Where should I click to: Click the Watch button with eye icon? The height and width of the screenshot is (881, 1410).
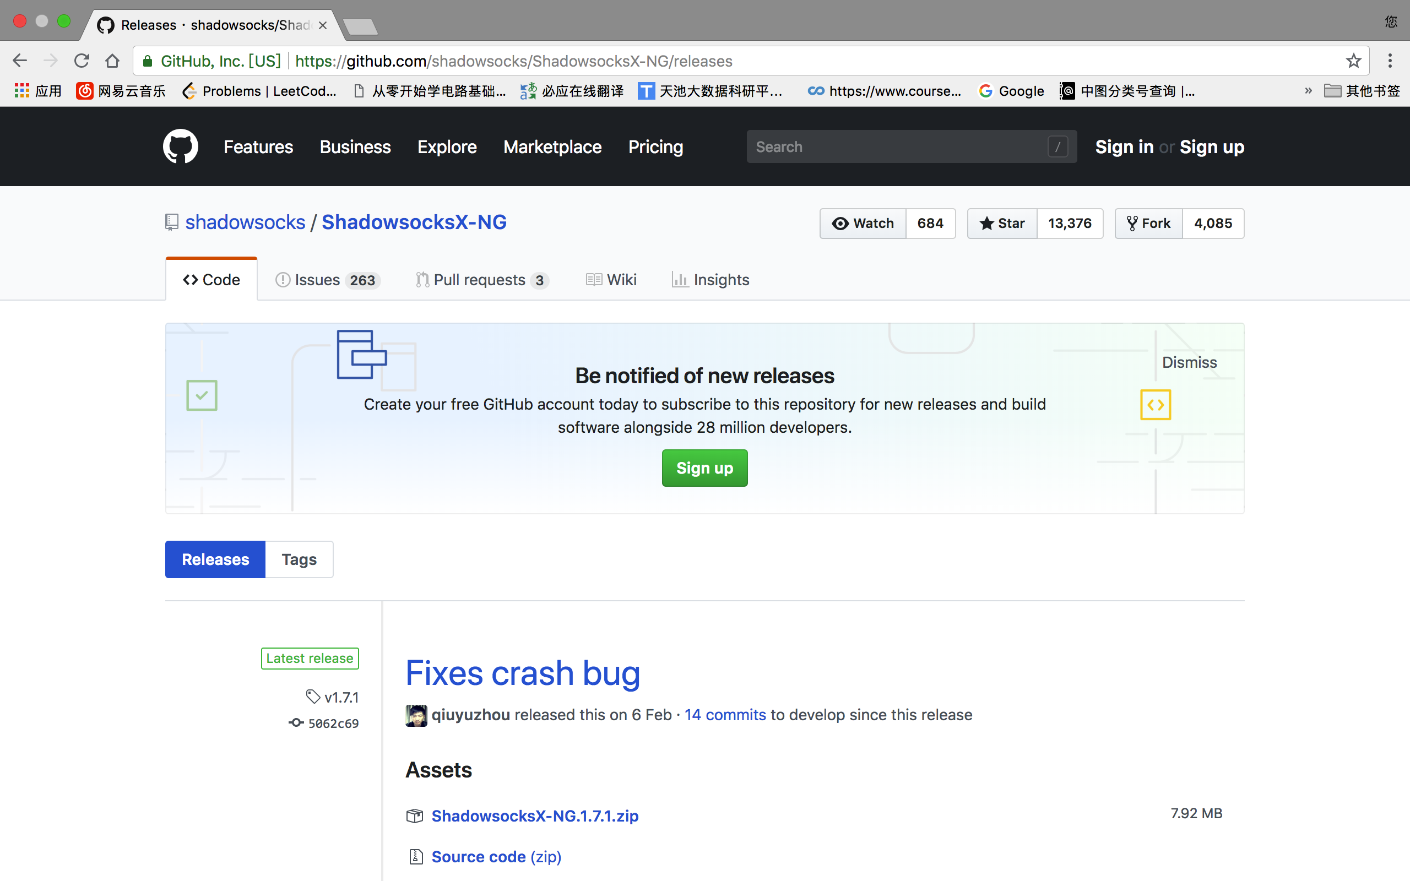pyautogui.click(x=863, y=223)
